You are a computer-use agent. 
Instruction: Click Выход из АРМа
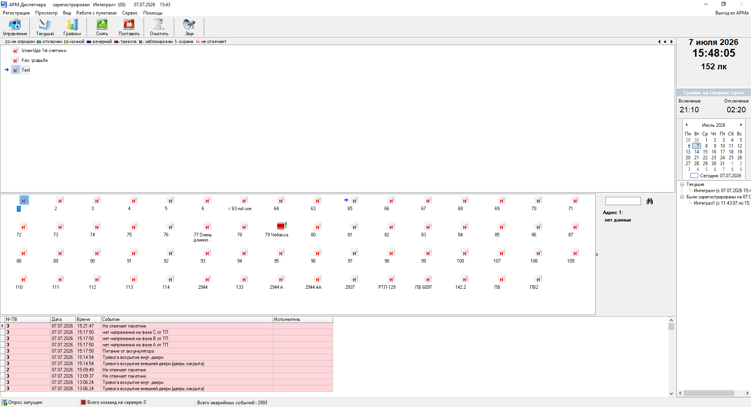click(x=732, y=13)
